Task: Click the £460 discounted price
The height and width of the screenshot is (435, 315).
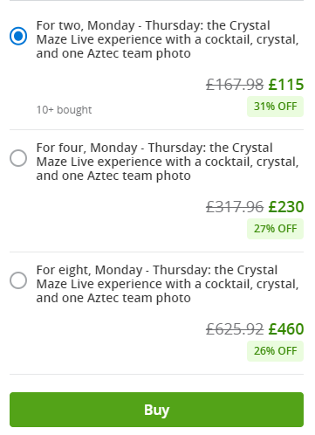Action: tap(286, 329)
